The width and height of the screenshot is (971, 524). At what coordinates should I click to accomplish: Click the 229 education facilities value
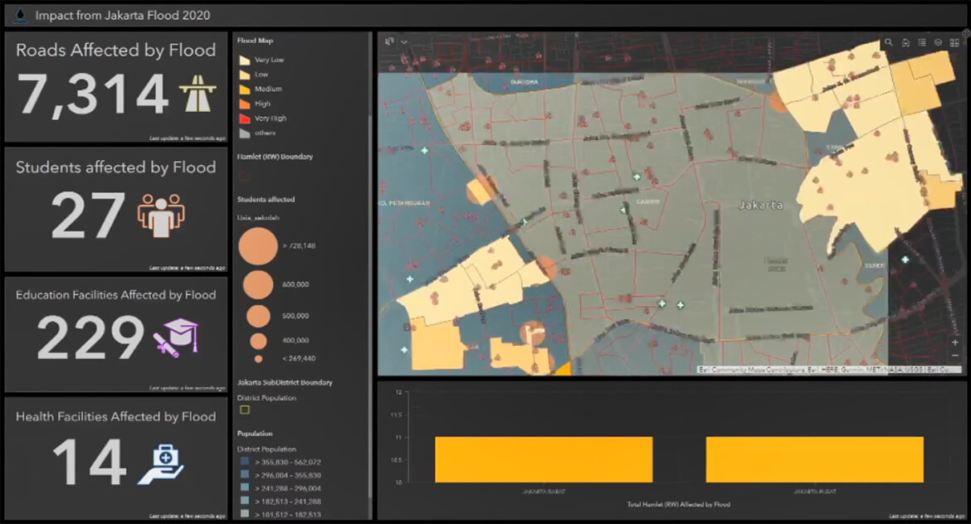click(90, 337)
